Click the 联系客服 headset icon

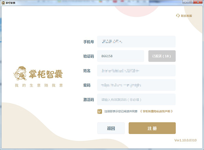(x=178, y=16)
